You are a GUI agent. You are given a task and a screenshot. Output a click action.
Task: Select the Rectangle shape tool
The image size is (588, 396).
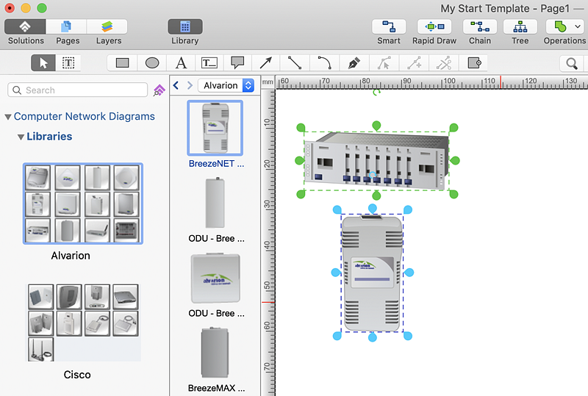pos(123,63)
